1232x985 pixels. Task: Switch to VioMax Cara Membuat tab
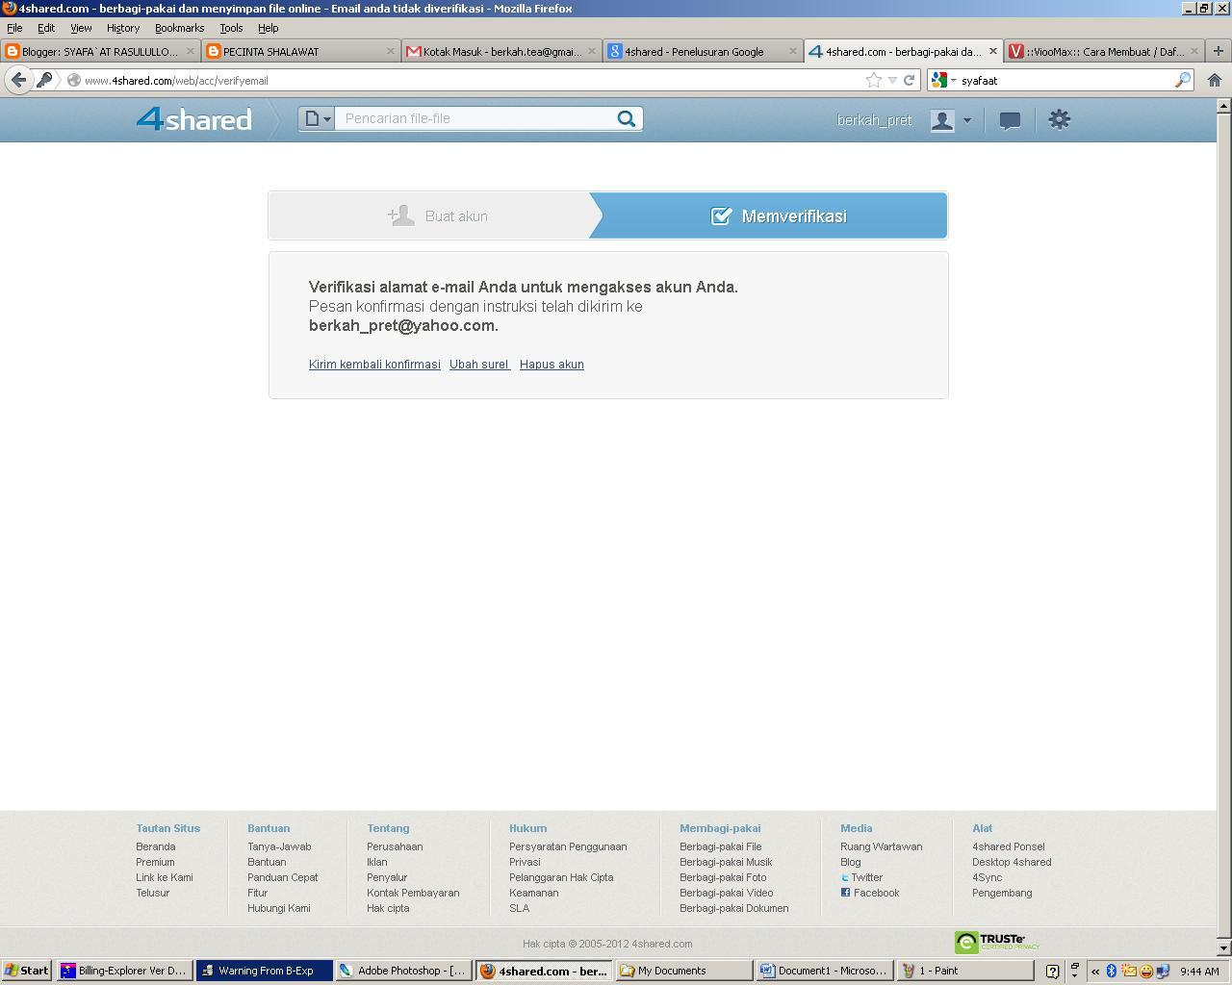click(x=1104, y=51)
